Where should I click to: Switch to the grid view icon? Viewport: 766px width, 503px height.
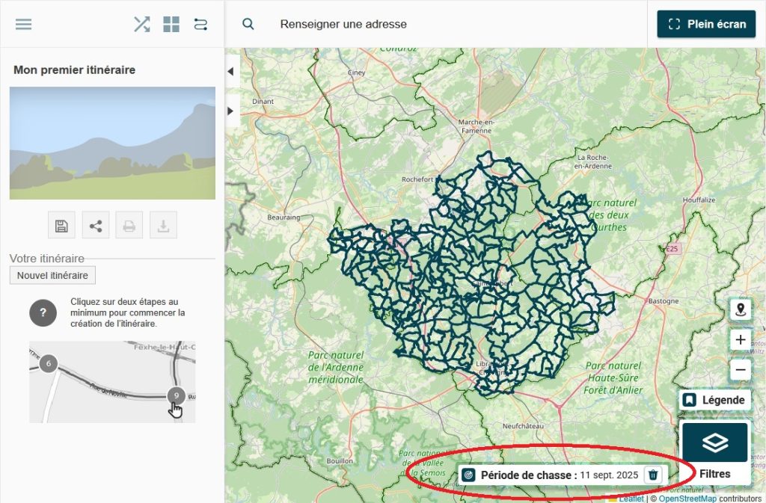coord(171,24)
